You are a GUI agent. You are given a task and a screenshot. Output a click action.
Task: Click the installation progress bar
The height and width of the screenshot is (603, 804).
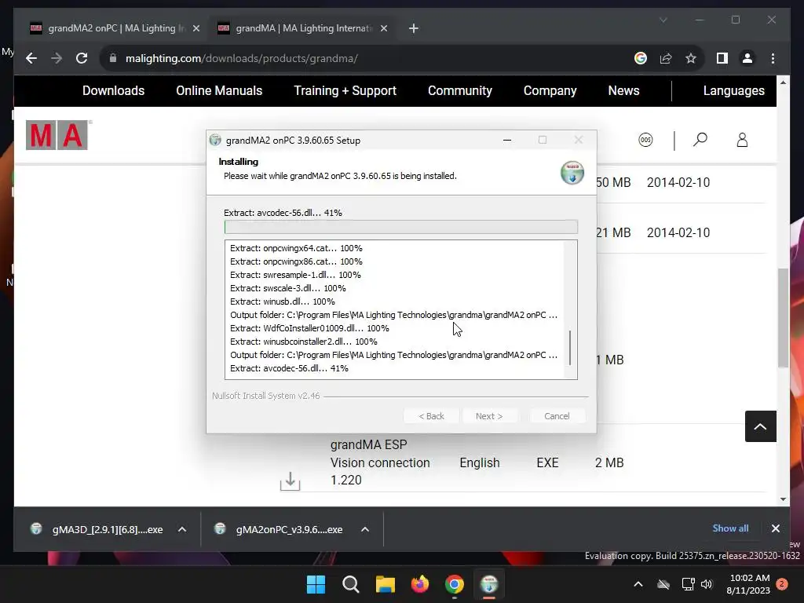tap(401, 227)
